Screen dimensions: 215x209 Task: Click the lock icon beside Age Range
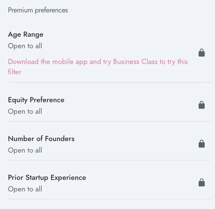click(201, 53)
